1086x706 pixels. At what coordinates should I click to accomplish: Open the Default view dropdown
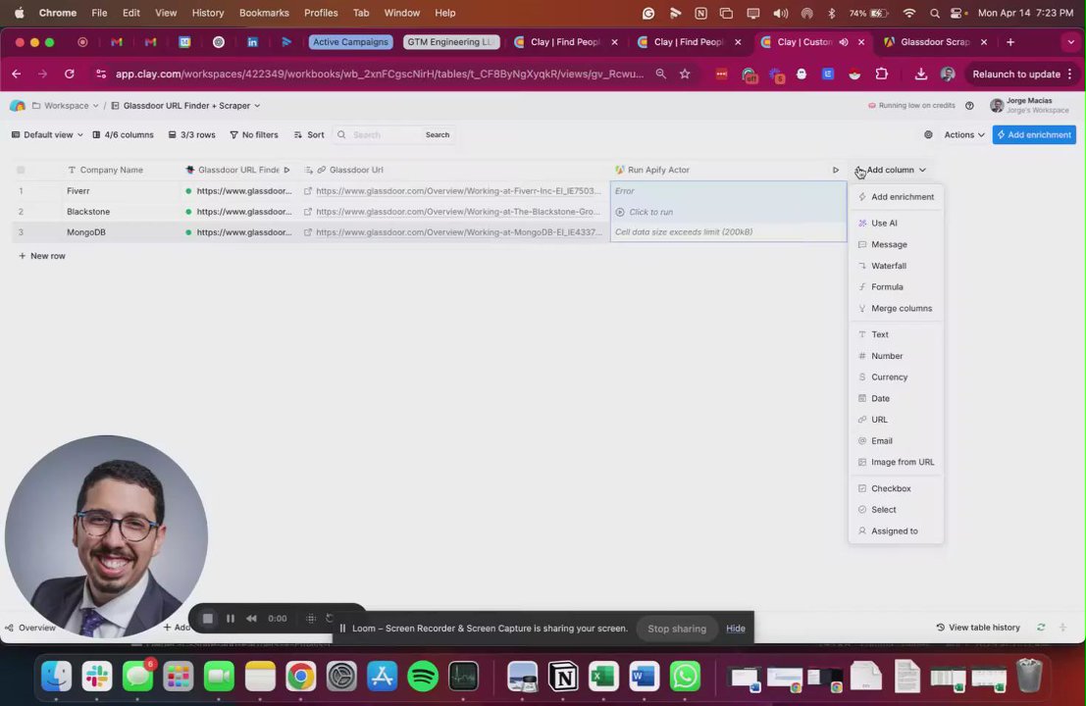pos(47,135)
